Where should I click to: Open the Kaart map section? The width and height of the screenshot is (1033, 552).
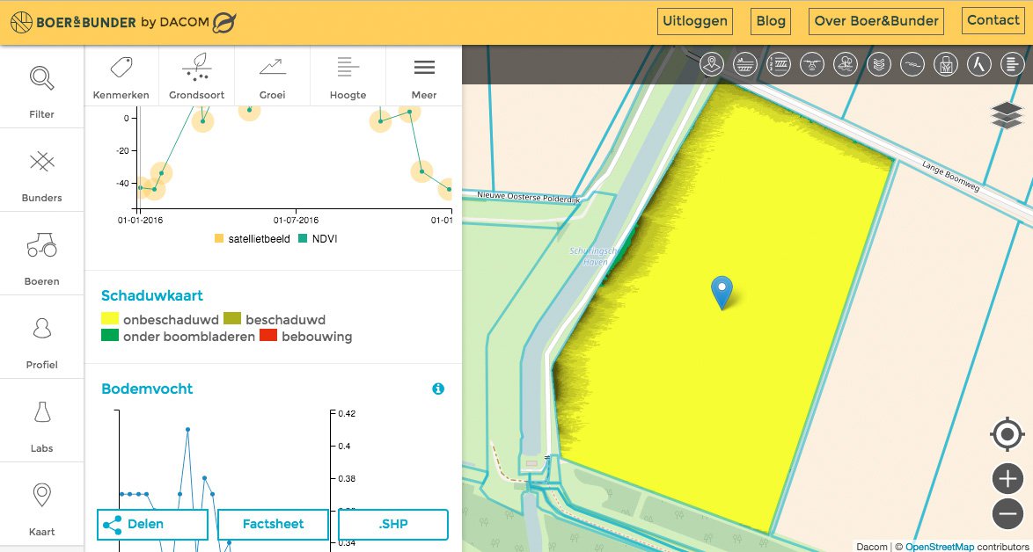click(41, 504)
